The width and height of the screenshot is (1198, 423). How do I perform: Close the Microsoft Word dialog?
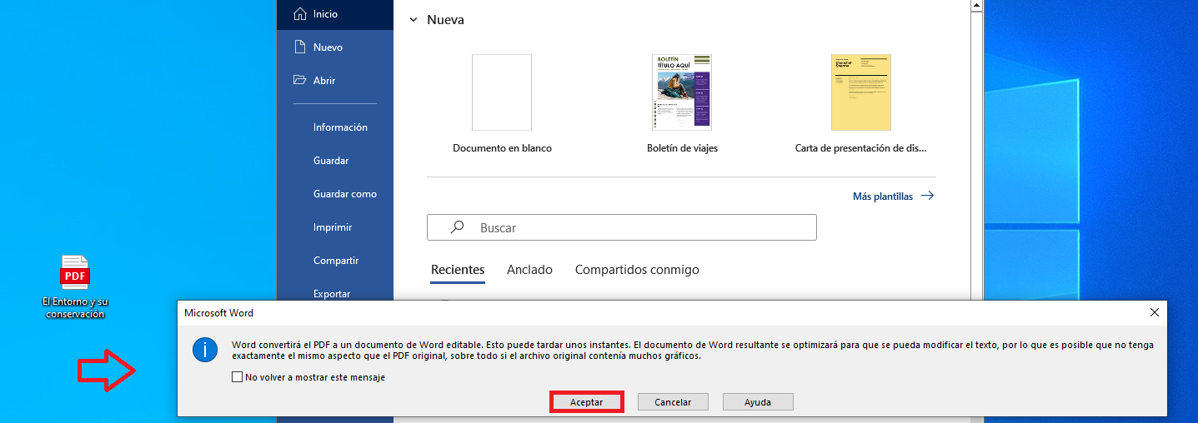coord(1155,312)
